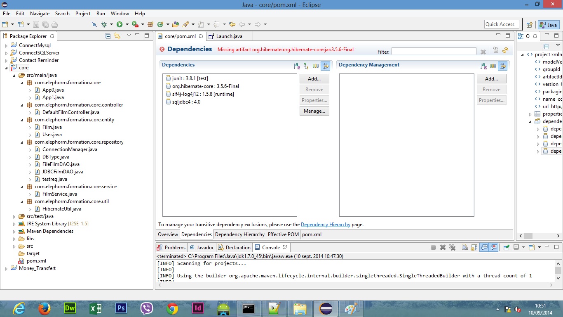
Task: Click the Manage... button
Action: (x=314, y=111)
